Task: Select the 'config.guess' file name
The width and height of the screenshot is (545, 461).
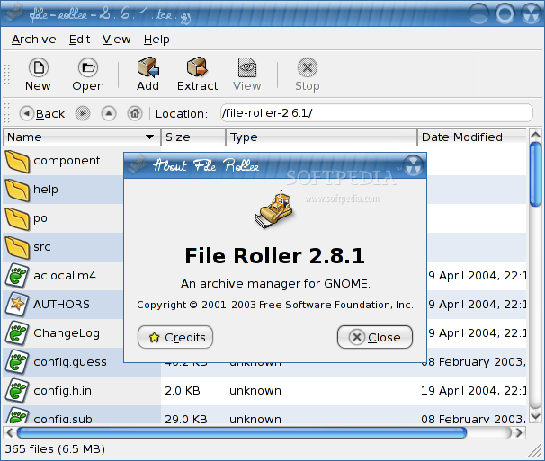Action: [70, 362]
